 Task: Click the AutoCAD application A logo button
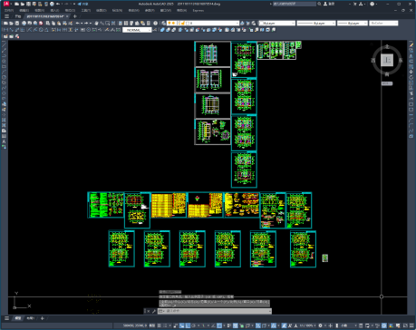(x=6, y=4)
